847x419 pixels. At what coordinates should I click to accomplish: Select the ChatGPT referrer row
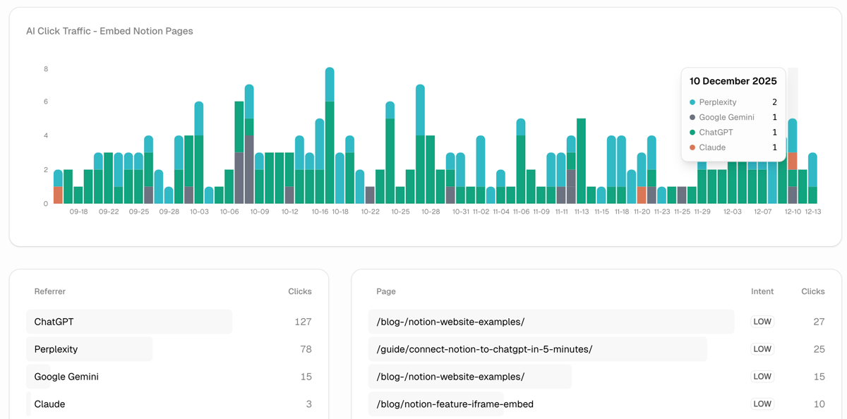129,322
